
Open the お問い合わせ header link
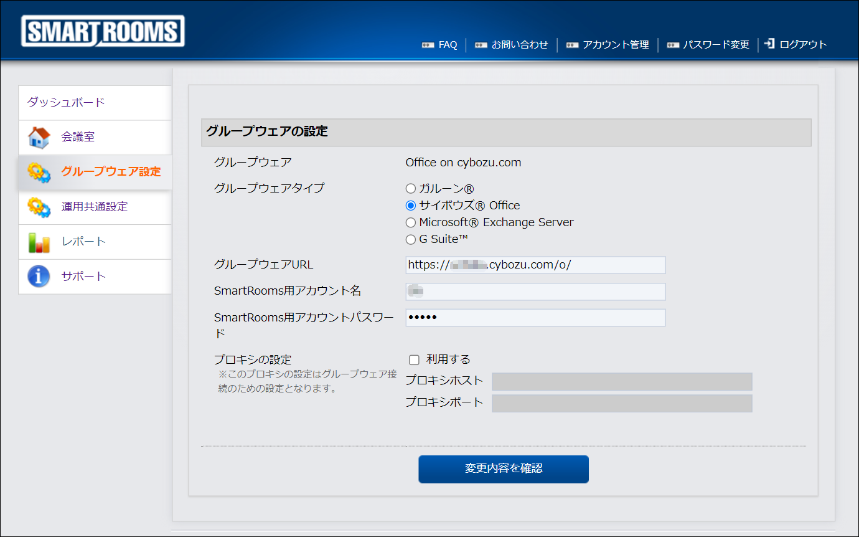[x=519, y=45]
